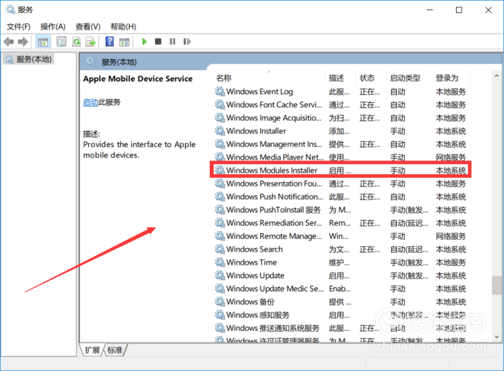The height and width of the screenshot is (371, 504).
Task: Sort by the 描述 column header
Action: (340, 78)
